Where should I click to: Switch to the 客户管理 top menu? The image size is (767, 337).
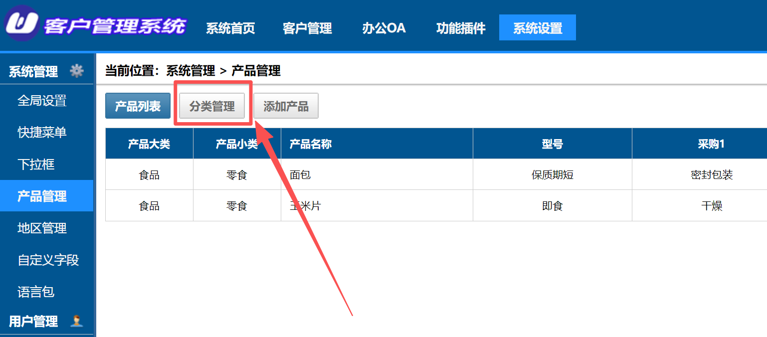coord(307,28)
